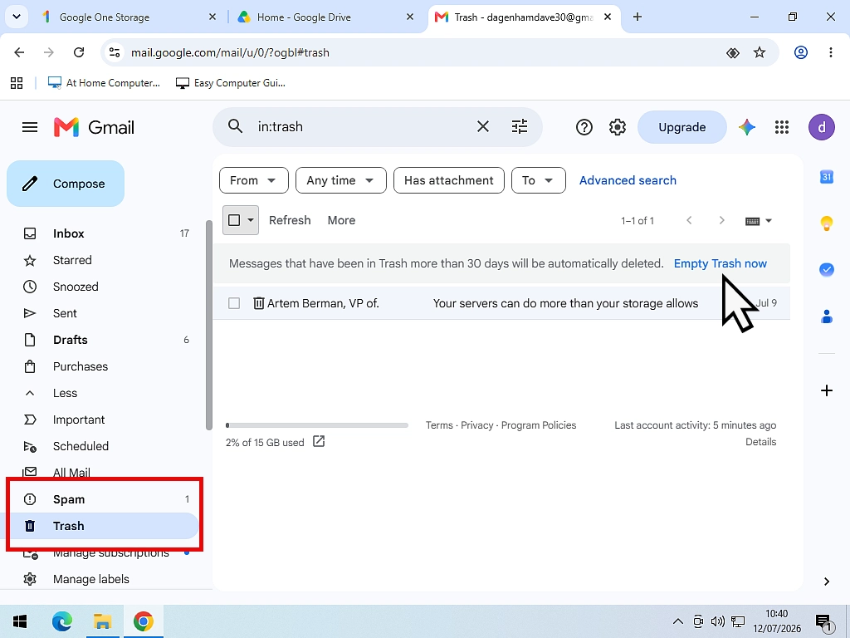This screenshot has width=850, height=638.
Task: Open Gmail Settings gear icon
Action: pos(618,127)
